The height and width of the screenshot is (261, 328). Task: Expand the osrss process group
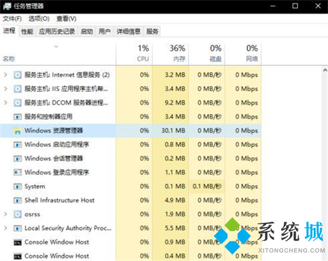pos(5,214)
